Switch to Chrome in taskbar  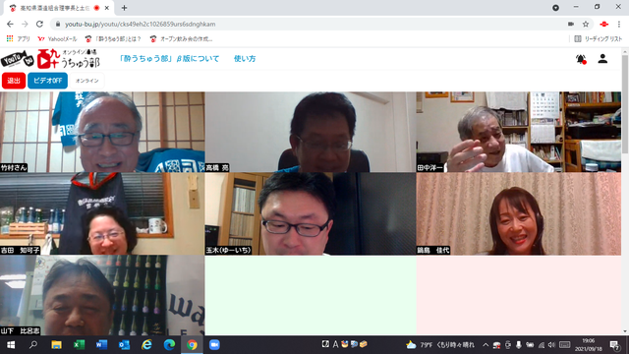192,345
